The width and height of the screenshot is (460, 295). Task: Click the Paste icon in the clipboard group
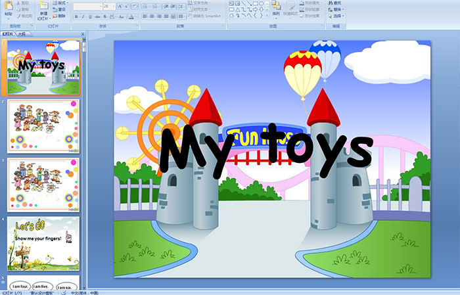coord(9,5)
